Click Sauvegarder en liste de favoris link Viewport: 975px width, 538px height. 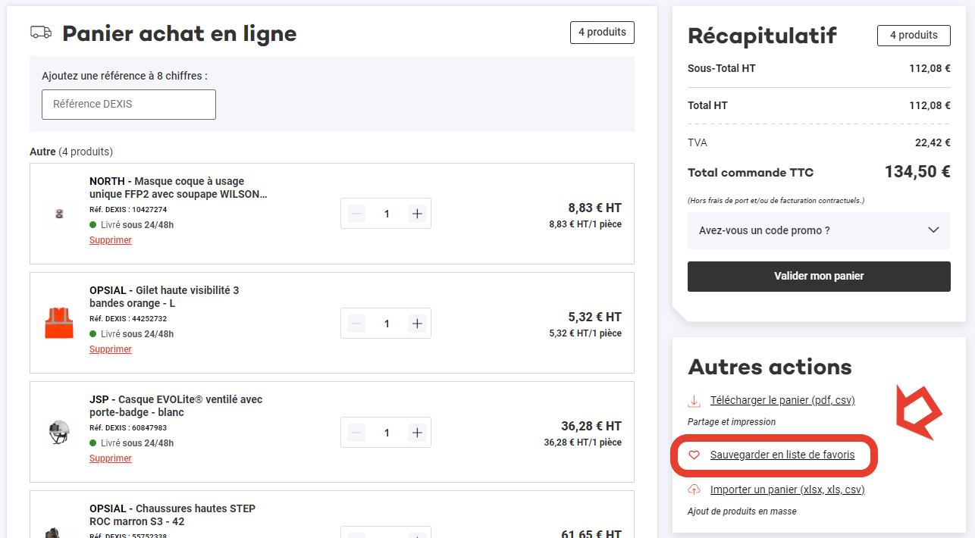782,455
